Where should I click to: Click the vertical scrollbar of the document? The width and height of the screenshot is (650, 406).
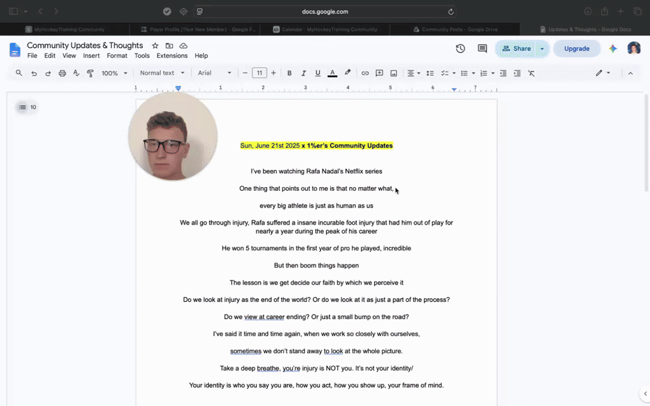click(x=647, y=143)
